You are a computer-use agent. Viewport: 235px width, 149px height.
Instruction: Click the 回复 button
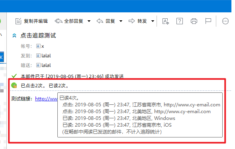point(106,21)
